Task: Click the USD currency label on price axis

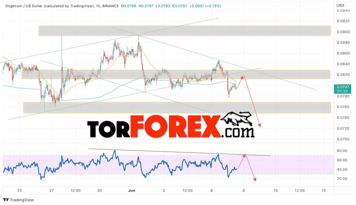Action: pos(340,5)
